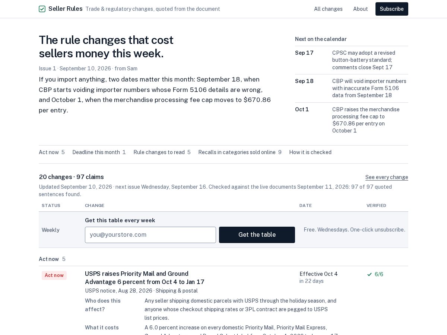
Task: Click 'Free. Wednesdays. One-click unsubscribe.' note
Action: [354, 230]
